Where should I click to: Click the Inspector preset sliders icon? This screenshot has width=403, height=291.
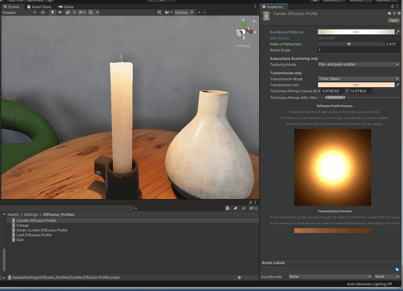pos(394,13)
